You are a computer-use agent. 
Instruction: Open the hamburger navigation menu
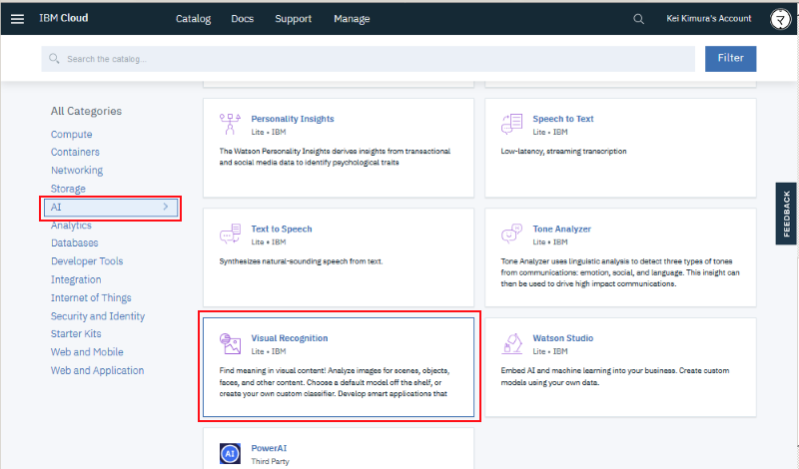[x=17, y=19]
